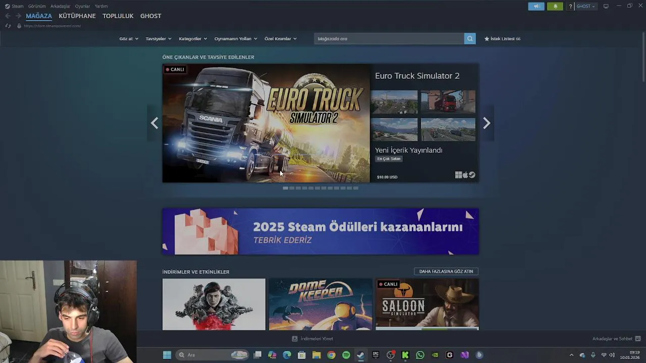
Task: Open the Dome Keeper deal card
Action: (x=320, y=305)
